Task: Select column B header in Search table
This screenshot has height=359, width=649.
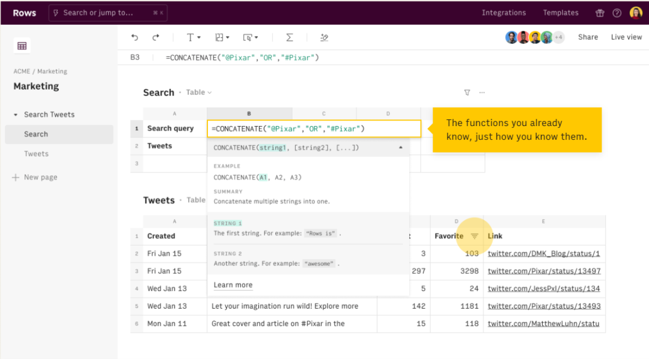Action: (x=249, y=113)
